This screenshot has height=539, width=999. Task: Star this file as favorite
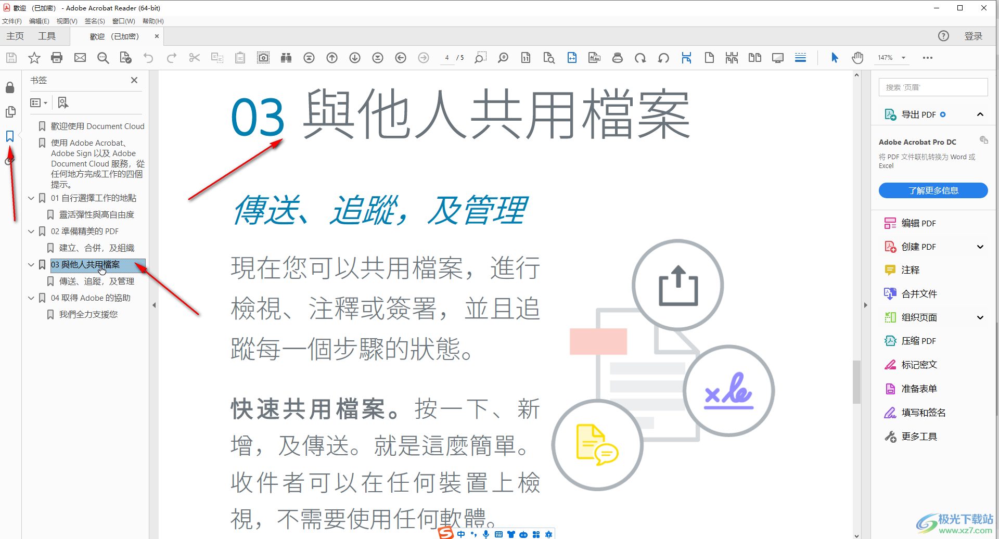coord(34,58)
